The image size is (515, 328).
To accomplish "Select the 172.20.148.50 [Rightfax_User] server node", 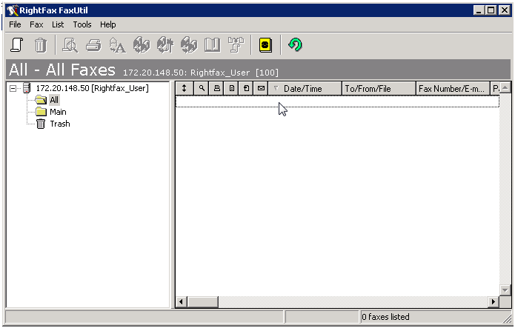I will [92, 88].
